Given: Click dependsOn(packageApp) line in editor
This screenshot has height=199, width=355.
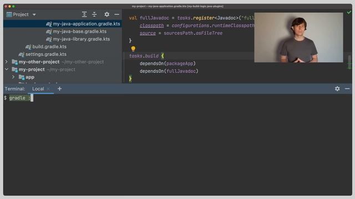Looking at the screenshot, I should pos(168,64).
